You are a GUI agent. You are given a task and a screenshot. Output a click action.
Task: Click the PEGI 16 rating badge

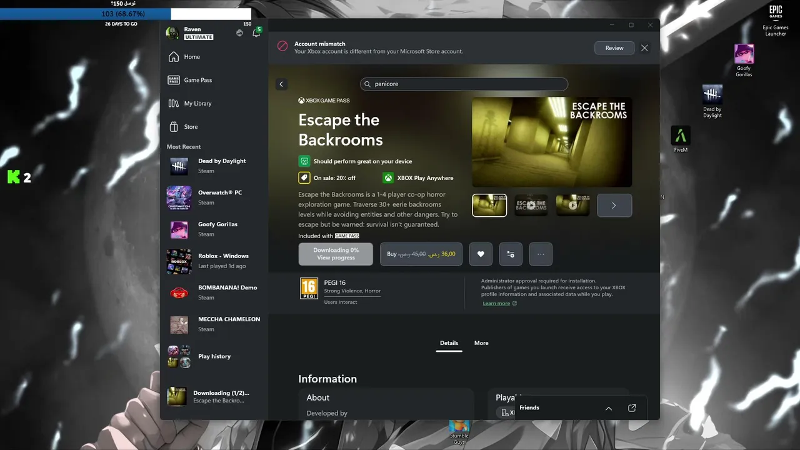(x=309, y=288)
